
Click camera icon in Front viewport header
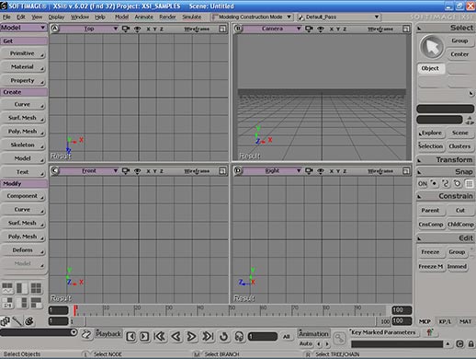pyautogui.click(x=126, y=170)
